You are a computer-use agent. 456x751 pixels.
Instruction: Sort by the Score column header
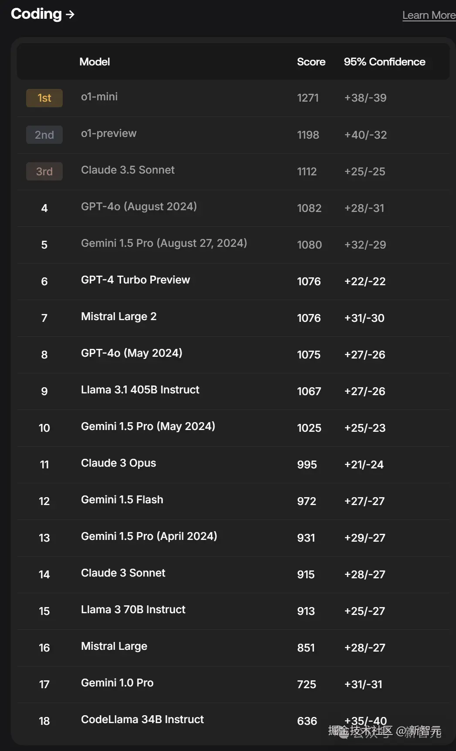(x=311, y=62)
